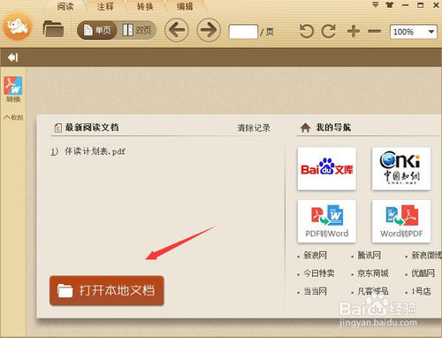Screen dimensions: 442x338
Task: Zoom out with the minus icon
Action: tap(374, 31)
